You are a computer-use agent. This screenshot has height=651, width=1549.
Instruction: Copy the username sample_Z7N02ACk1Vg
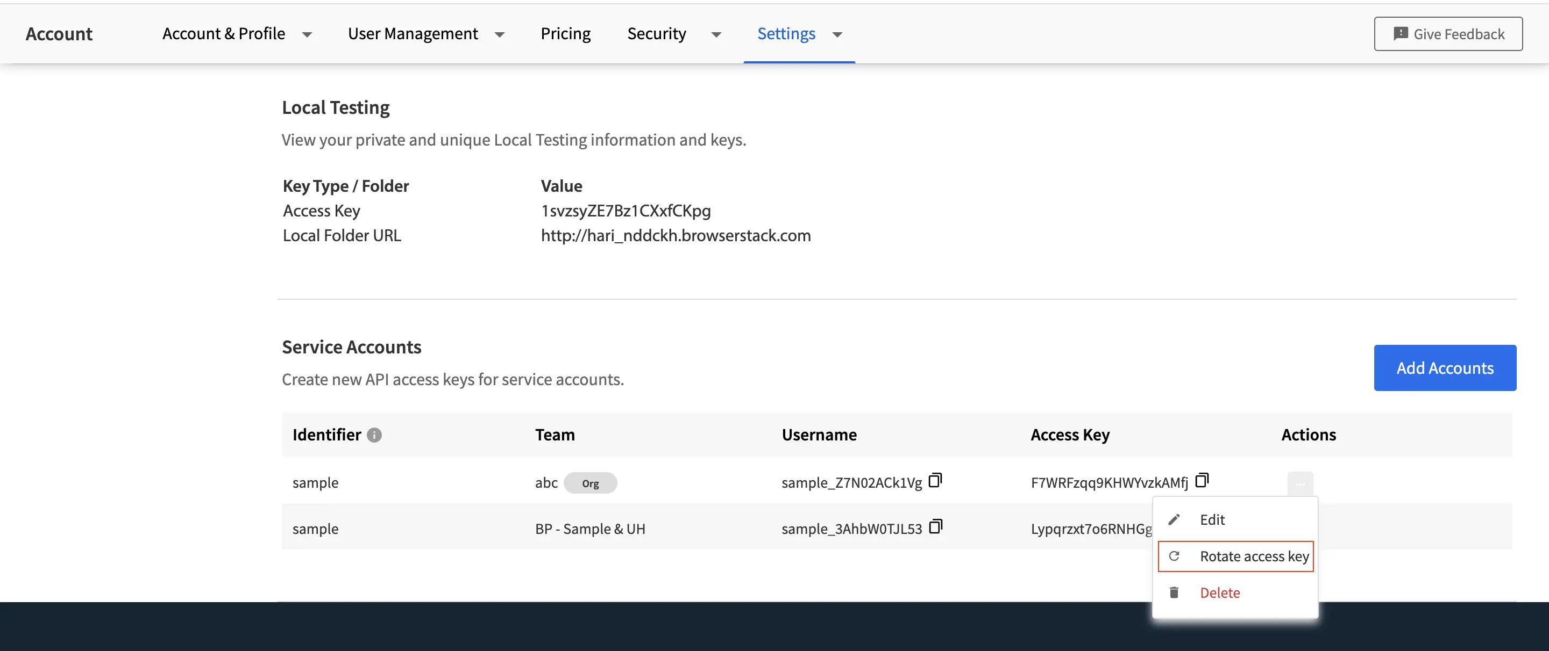(x=936, y=480)
